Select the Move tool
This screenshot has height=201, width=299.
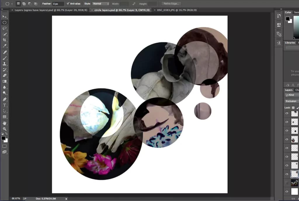5,17
